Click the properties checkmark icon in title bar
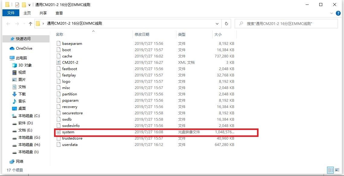The width and height of the screenshot is (344, 176). point(17,5)
